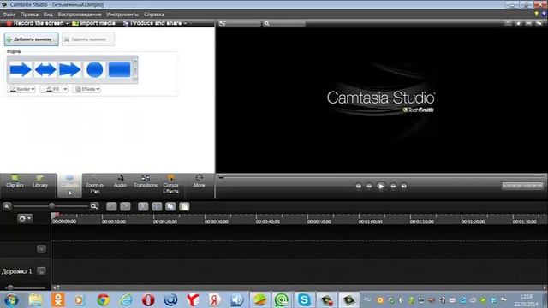548x308 pixels.
Task: Expand Record the screen dropdown arrow
Action: (x=67, y=23)
